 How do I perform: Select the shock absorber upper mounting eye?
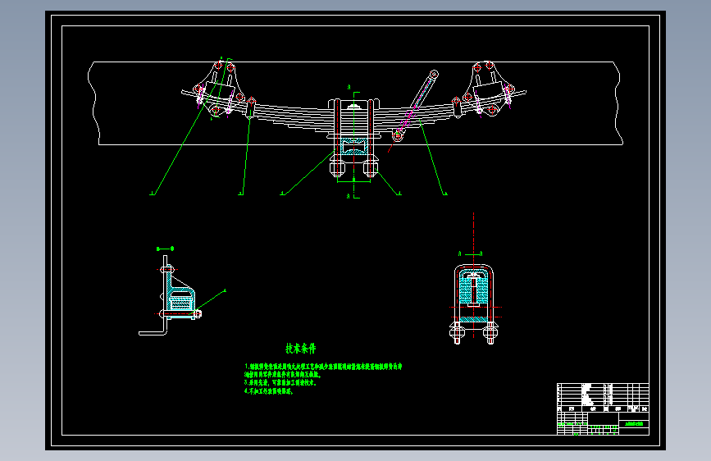tap(434, 74)
